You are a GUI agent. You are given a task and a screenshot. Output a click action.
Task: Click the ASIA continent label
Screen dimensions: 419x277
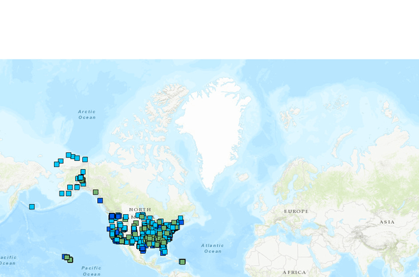tap(387, 222)
